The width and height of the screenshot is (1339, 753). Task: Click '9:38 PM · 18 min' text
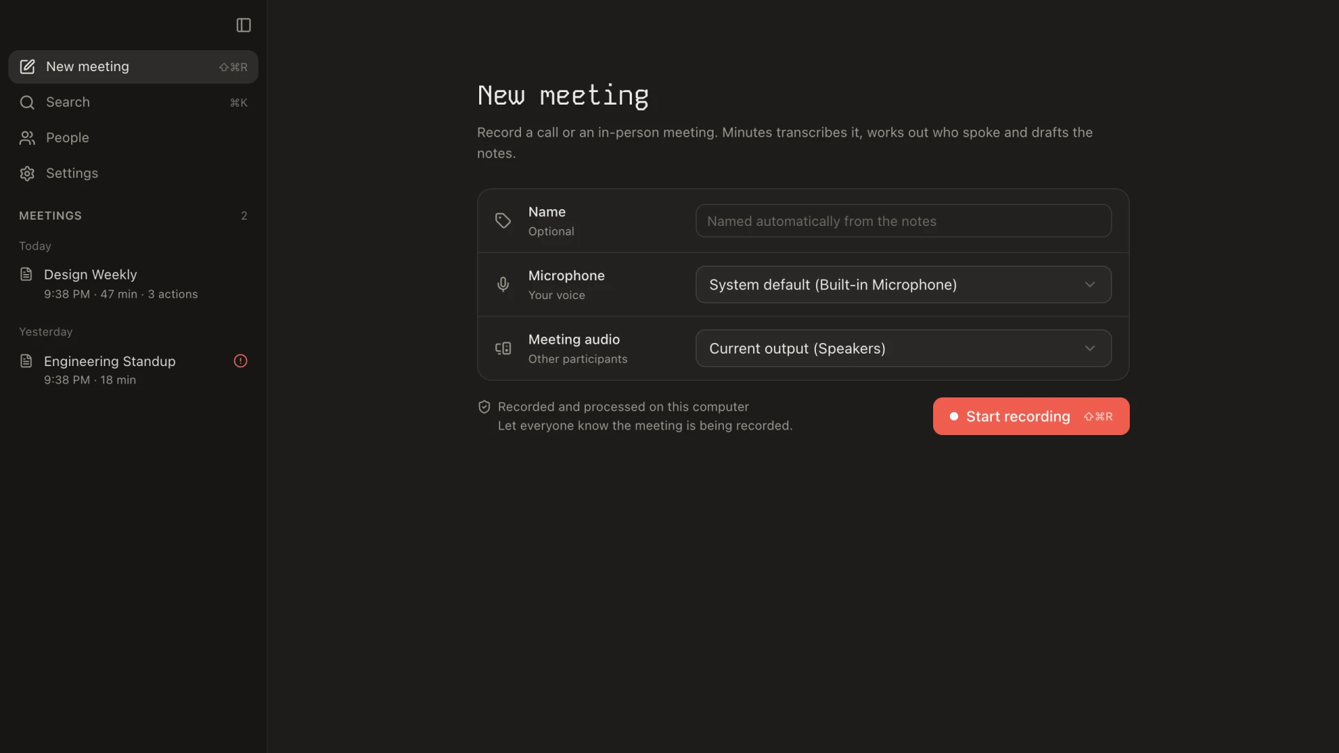click(x=90, y=380)
